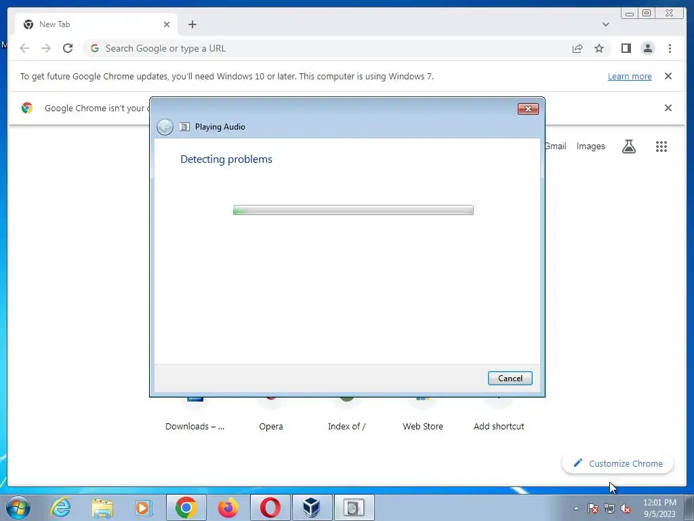Open the Chrome profile menu
Screen dimensions: 694x521
coord(647,48)
